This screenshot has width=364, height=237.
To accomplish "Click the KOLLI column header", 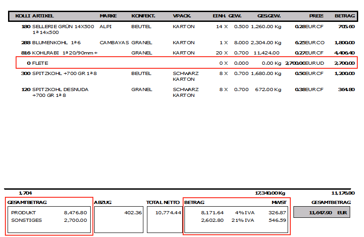I will pos(23,16).
